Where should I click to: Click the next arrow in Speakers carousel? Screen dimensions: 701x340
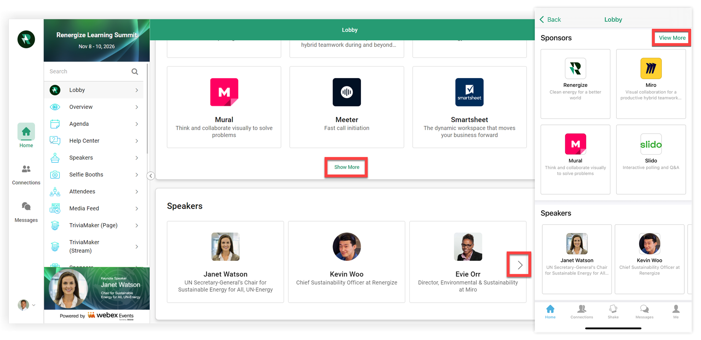(519, 265)
